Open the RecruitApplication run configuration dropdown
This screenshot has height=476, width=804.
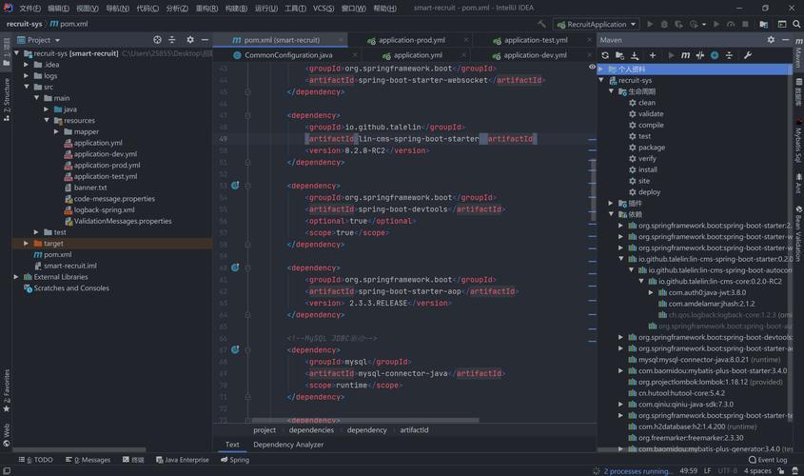click(596, 24)
